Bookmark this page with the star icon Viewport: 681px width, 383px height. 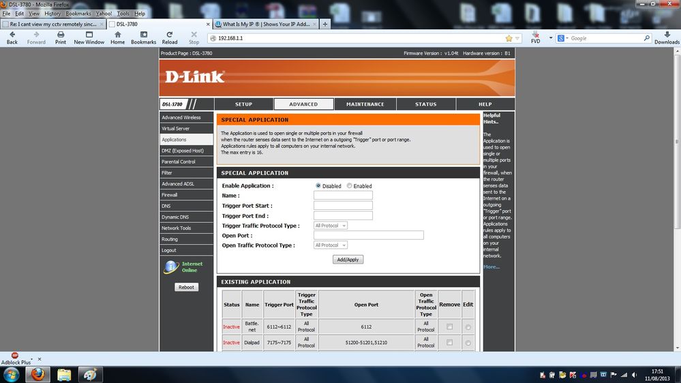[509, 38]
